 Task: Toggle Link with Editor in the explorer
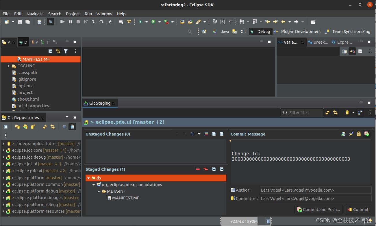[x=58, y=51]
